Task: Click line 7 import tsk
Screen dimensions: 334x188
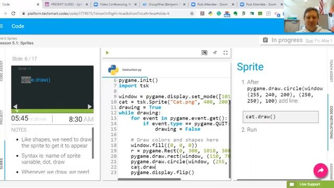Action: (134, 86)
